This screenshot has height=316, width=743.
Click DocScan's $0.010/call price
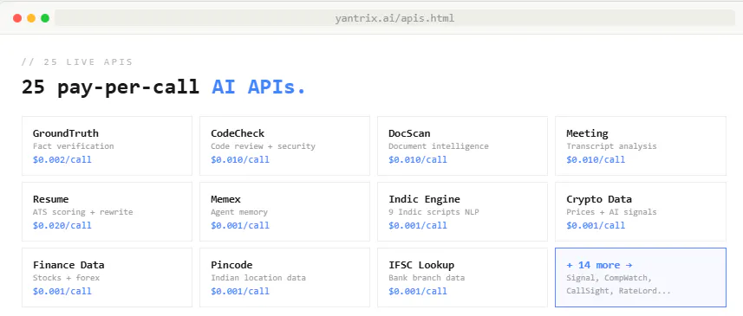(x=418, y=159)
